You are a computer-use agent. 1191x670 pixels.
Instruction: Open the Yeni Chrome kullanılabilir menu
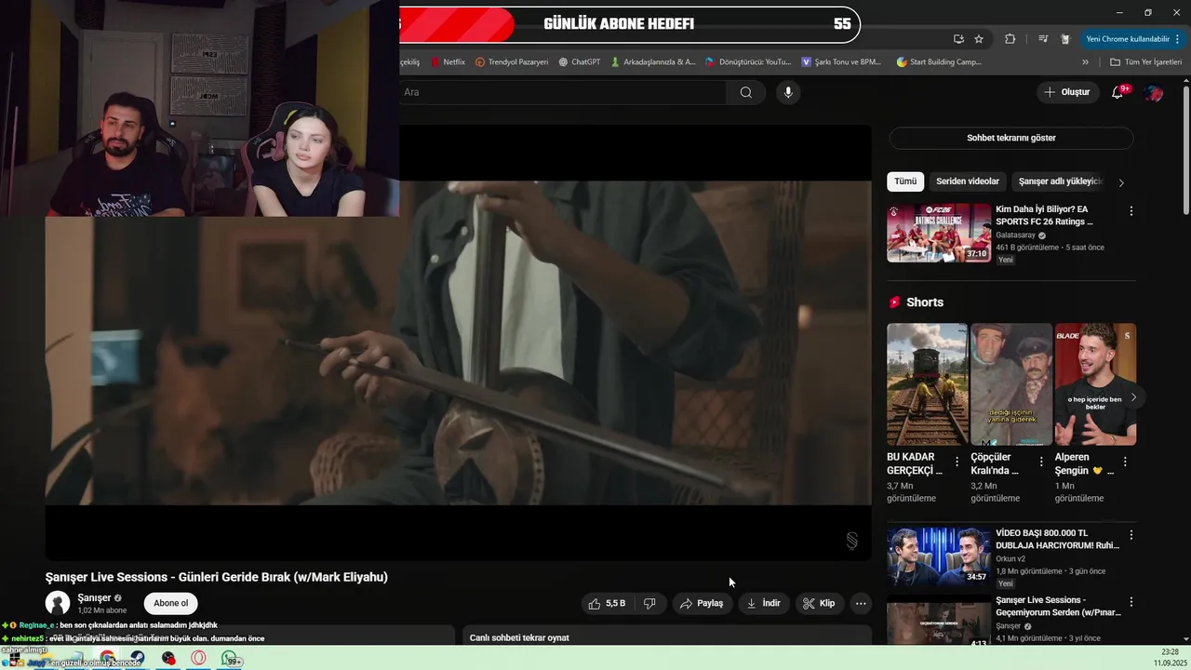(1133, 39)
